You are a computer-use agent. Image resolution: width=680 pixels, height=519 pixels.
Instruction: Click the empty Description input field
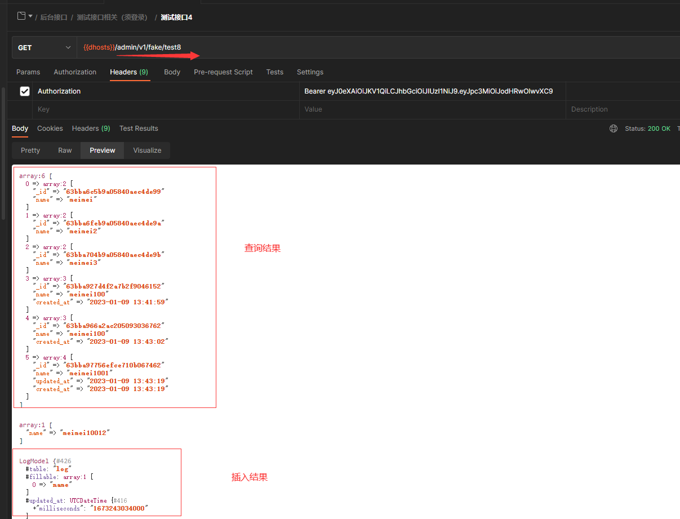[623, 109]
